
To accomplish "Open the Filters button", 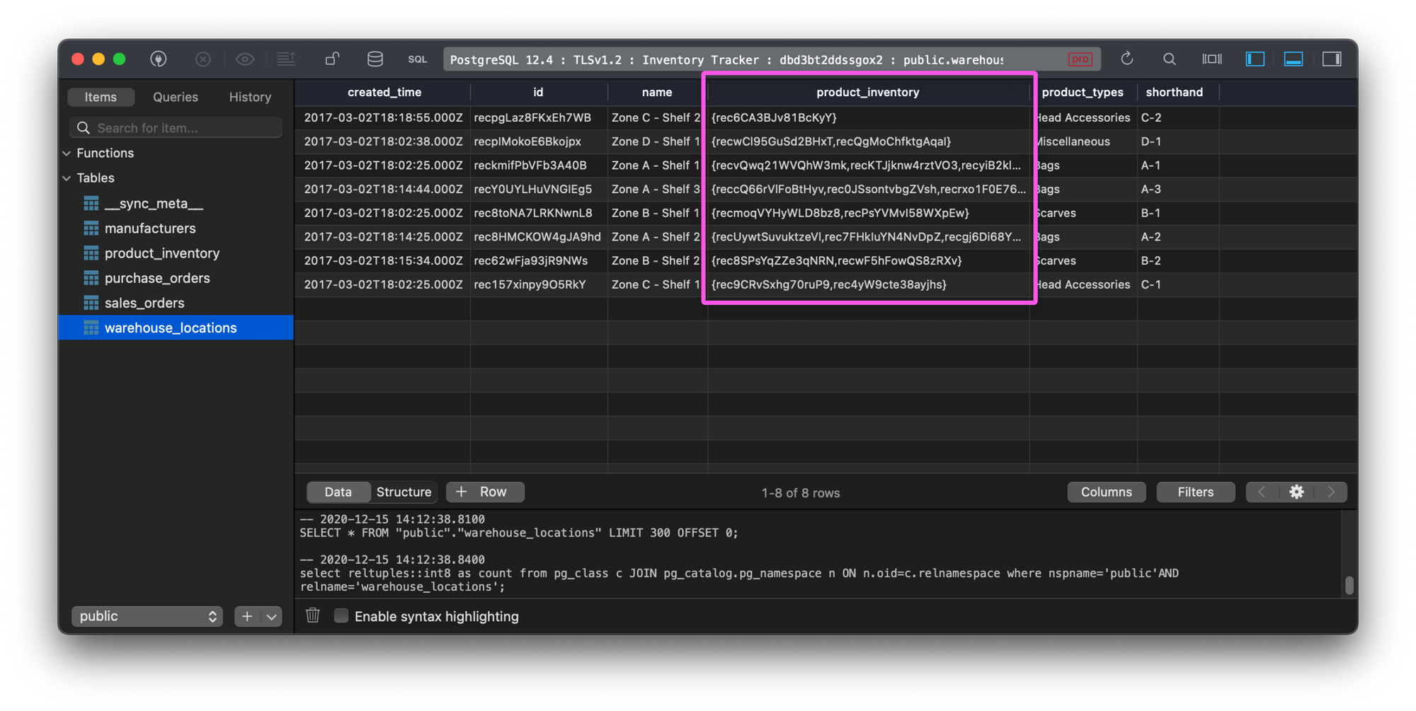I will pos(1195,492).
